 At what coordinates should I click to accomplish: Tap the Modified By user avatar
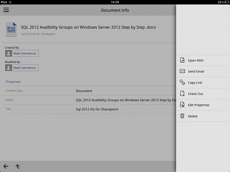9,67
